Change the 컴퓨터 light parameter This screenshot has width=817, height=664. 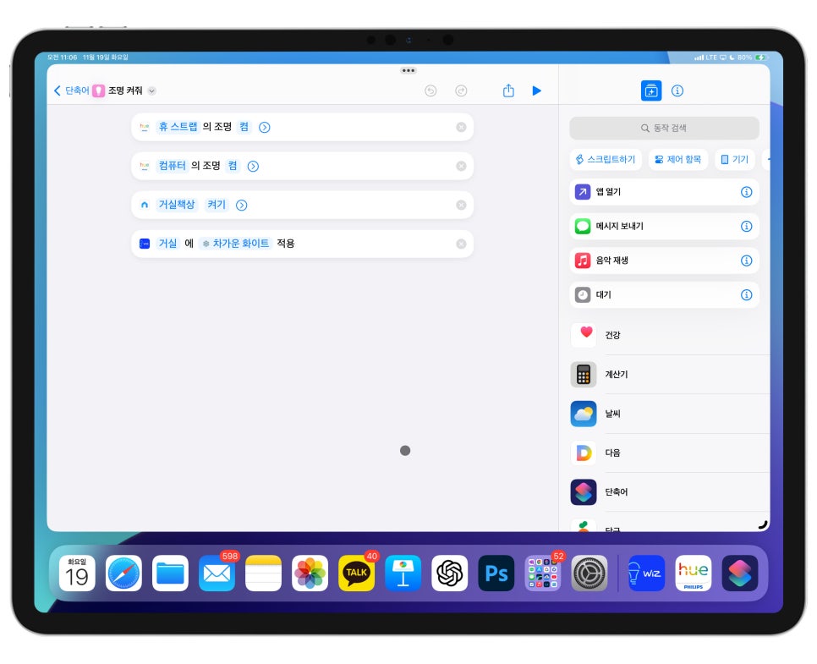coord(172,166)
